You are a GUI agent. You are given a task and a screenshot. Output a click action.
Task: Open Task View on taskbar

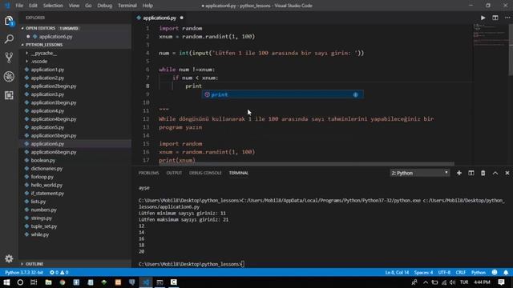[34, 282]
